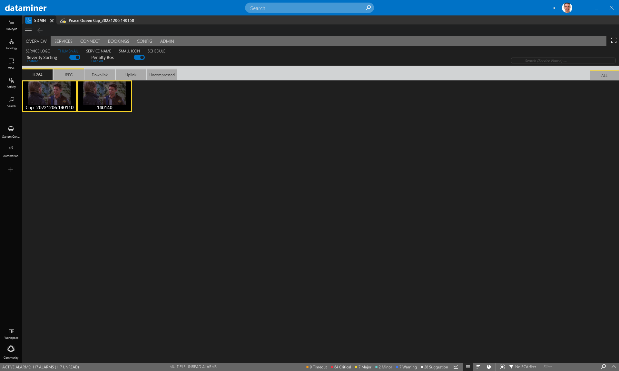The image size is (619, 371).
Task: Select the OVERVIEW tab
Action: [x=36, y=41]
